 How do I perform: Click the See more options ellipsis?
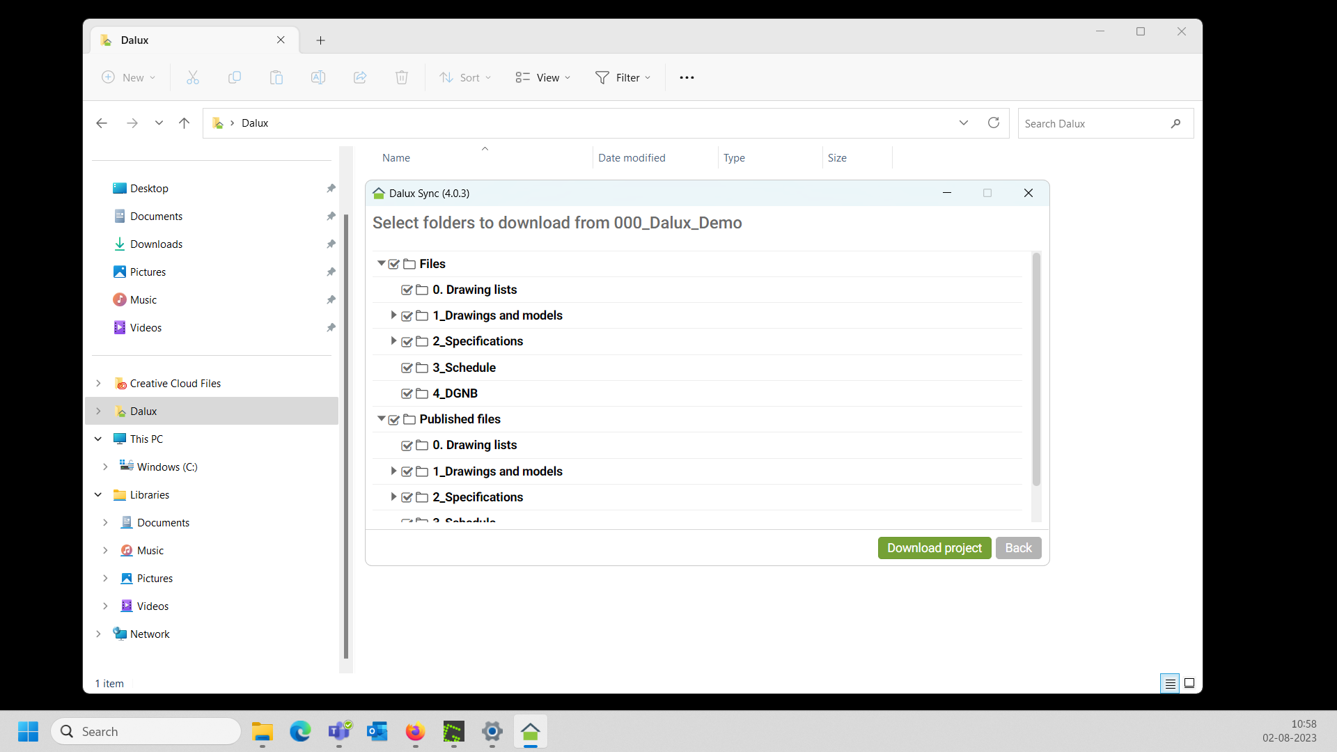point(687,77)
